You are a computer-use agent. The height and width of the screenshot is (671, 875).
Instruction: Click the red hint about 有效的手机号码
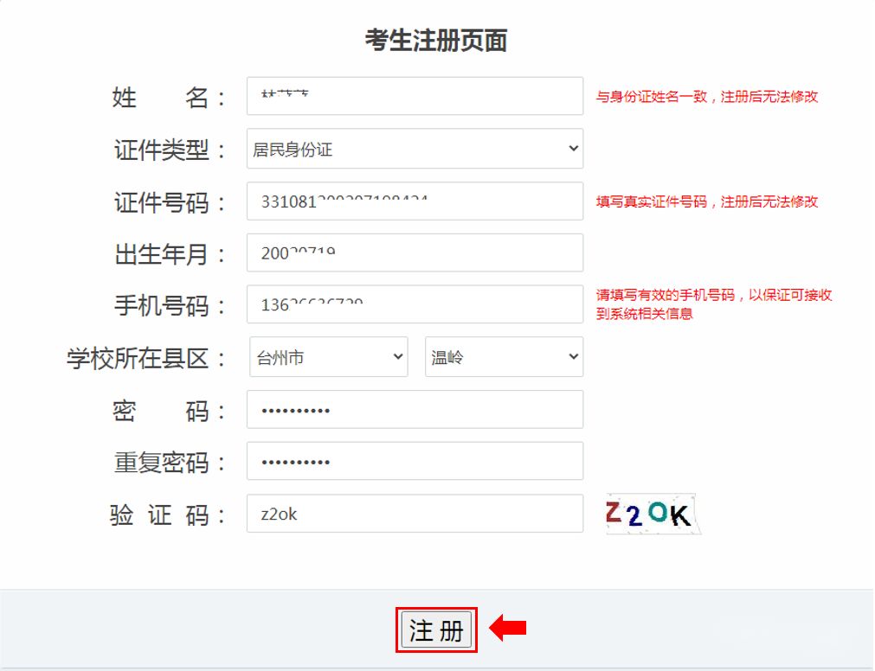[714, 304]
